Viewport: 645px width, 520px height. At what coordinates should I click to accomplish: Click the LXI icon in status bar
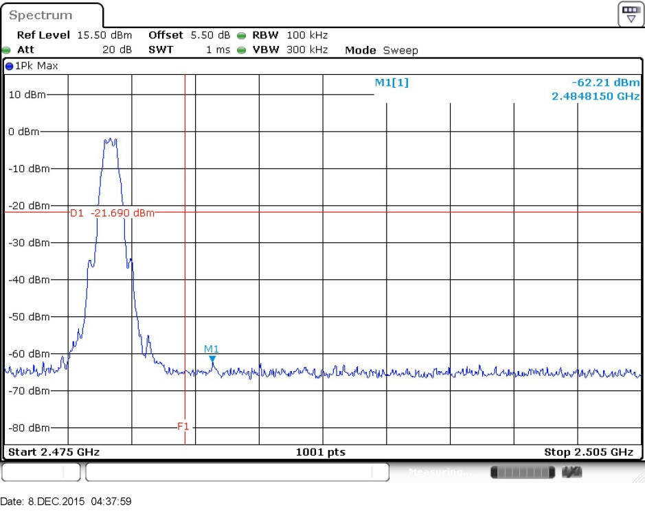tap(572, 472)
